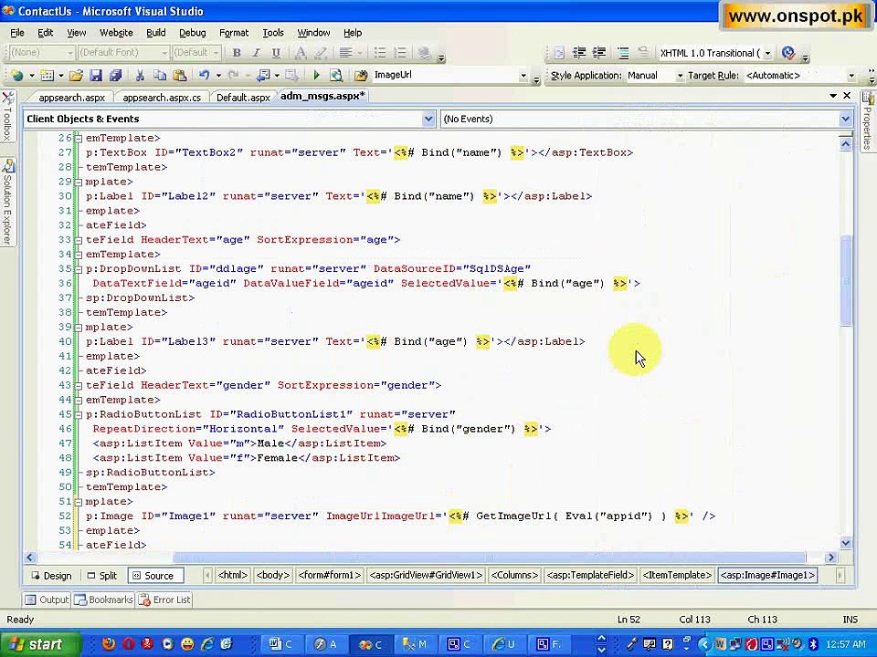Cut selection with the scissors icon

[x=140, y=75]
